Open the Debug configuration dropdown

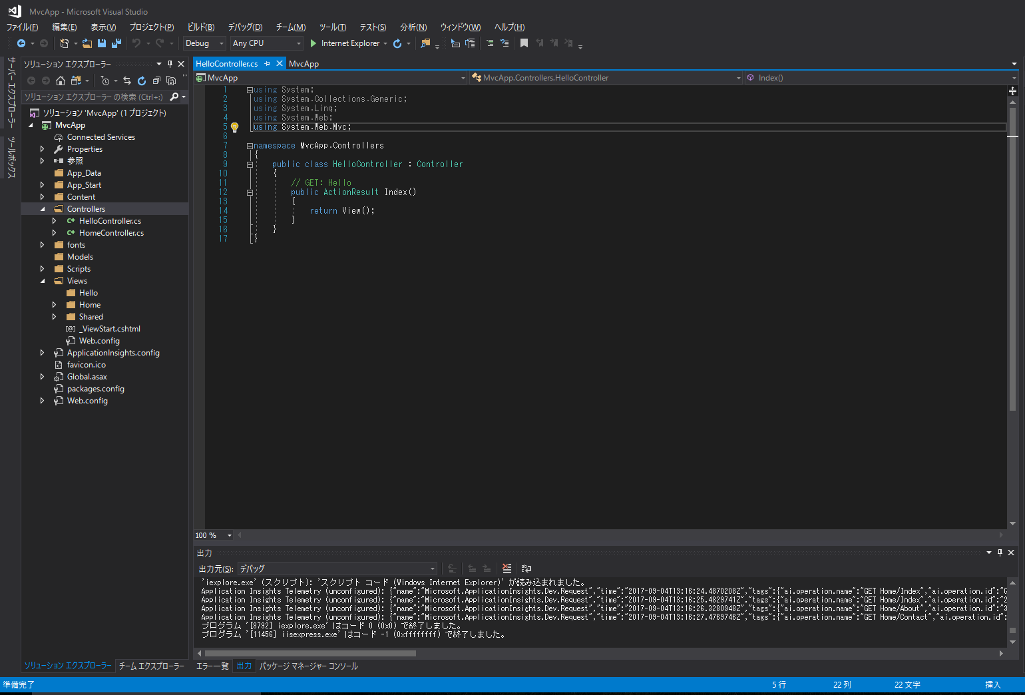(222, 43)
